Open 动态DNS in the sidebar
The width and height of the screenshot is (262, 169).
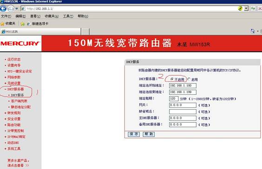point(13,143)
